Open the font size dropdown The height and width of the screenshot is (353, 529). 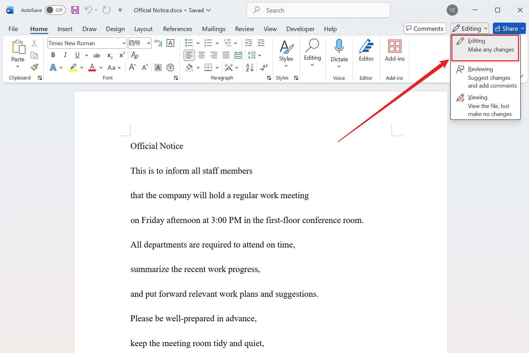pyautogui.click(x=148, y=43)
